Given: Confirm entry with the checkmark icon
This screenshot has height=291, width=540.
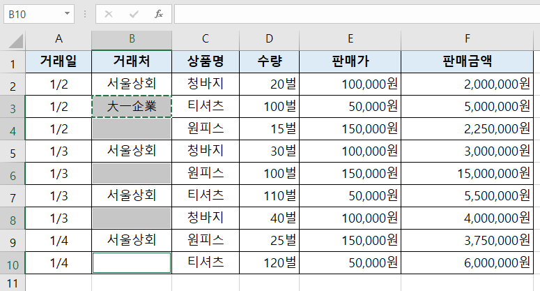Looking at the screenshot, I should point(134,14).
